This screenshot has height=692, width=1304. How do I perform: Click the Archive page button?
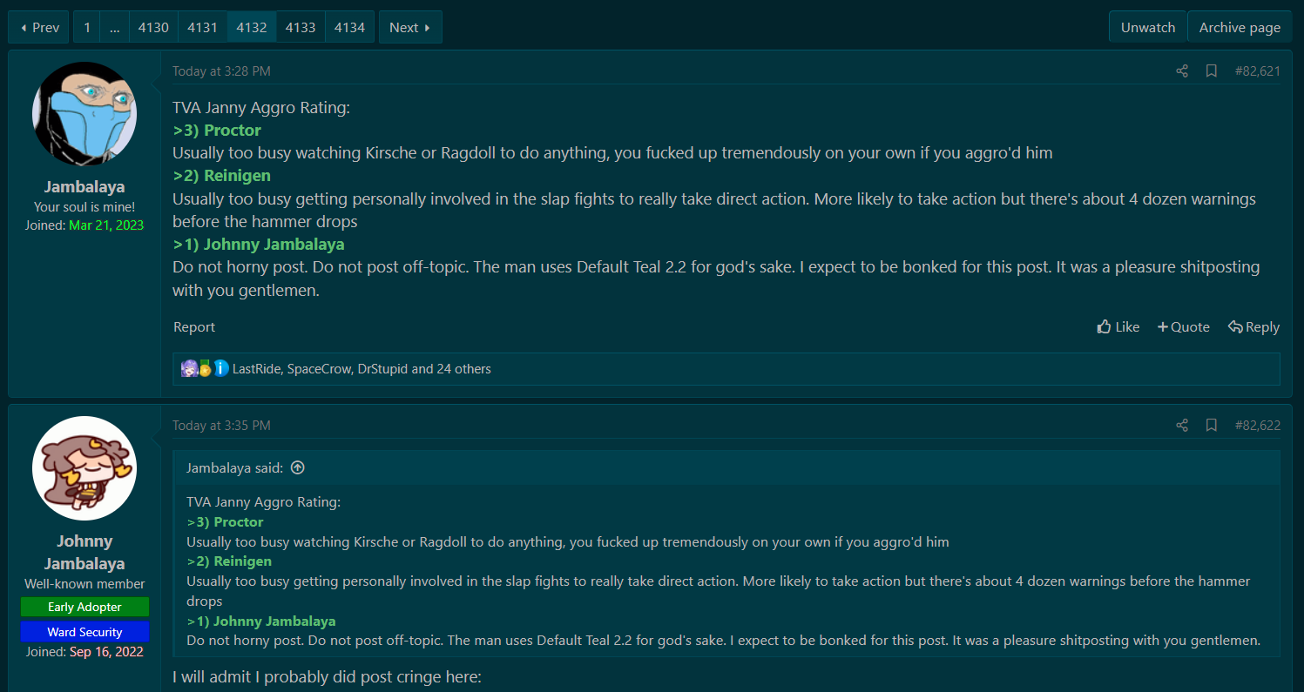(1240, 27)
